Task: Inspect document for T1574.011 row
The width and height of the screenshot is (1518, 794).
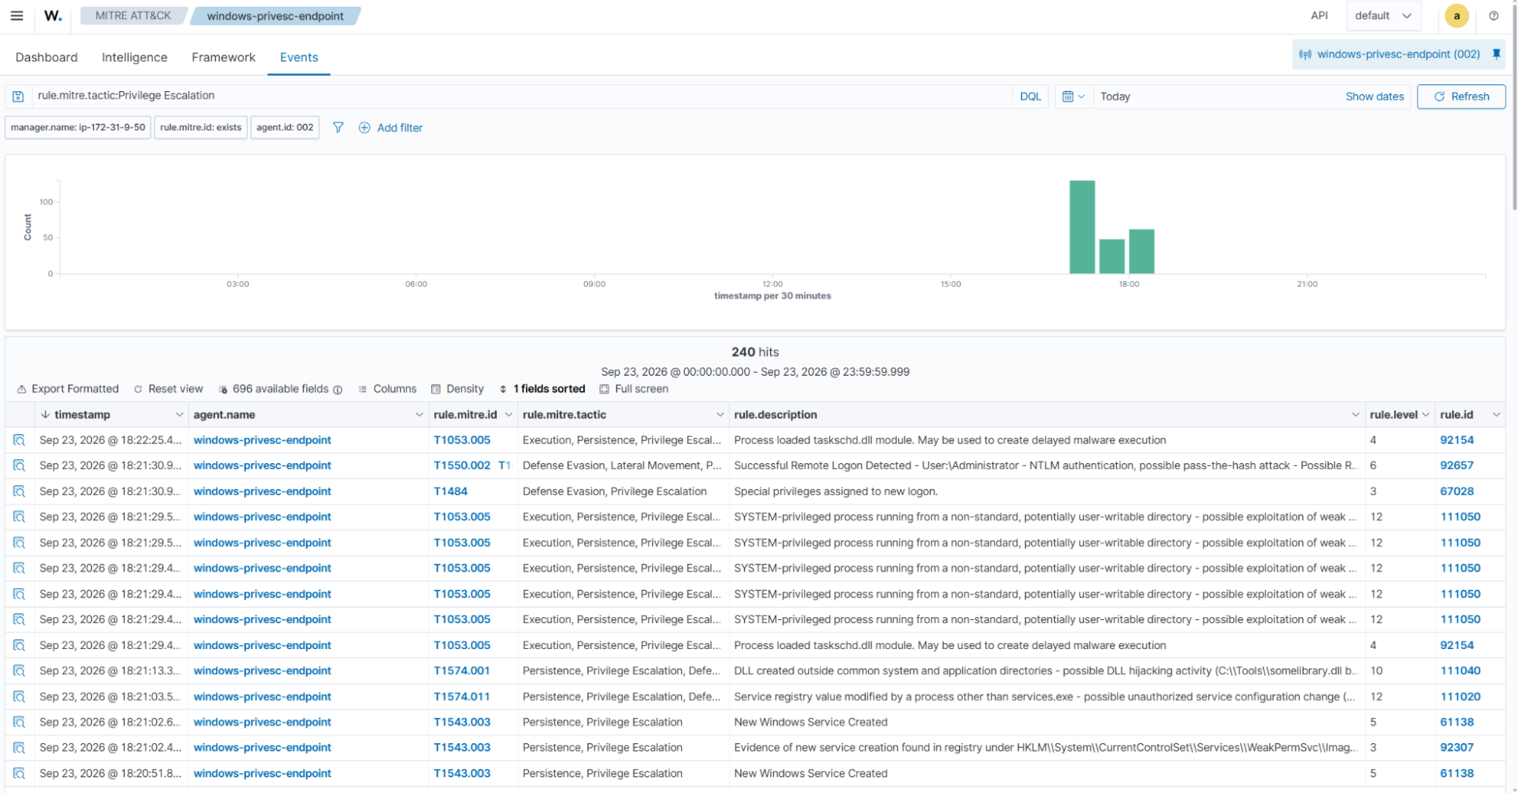Action: click(x=19, y=697)
